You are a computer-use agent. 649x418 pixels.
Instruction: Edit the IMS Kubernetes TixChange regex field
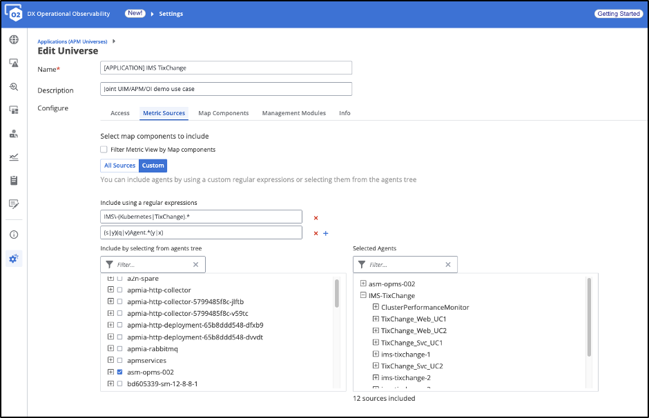(201, 217)
